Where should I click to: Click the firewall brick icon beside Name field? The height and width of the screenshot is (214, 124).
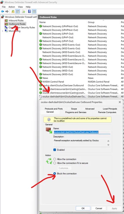pyautogui.click(x=49, y=130)
